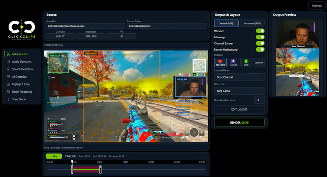Select Vertical (9:16) layout
Viewport: 327px width, 177px height.
click(x=226, y=24)
